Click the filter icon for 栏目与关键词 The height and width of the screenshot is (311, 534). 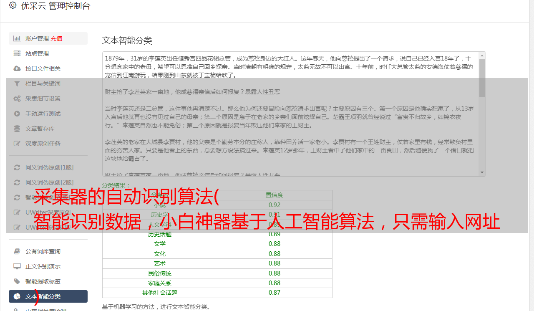[17, 83]
